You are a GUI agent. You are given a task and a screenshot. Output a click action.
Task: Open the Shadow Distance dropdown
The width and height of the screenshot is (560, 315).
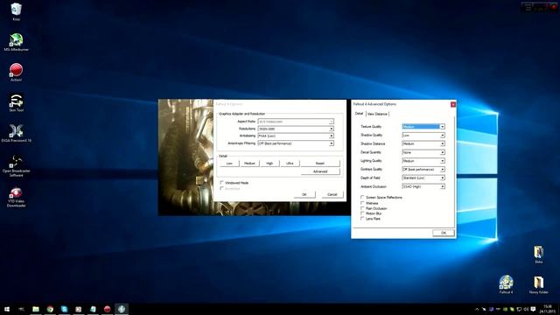pyautogui.click(x=423, y=143)
